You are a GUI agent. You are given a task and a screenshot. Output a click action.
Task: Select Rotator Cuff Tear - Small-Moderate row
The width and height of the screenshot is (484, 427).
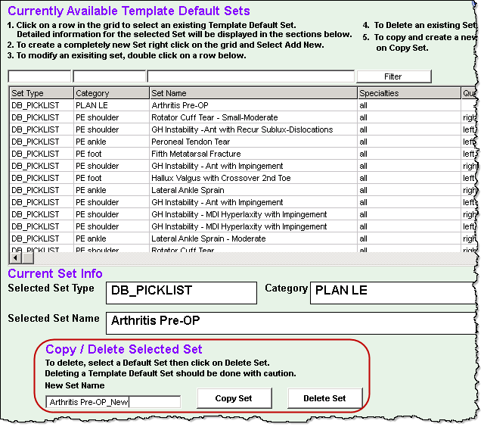(243, 117)
